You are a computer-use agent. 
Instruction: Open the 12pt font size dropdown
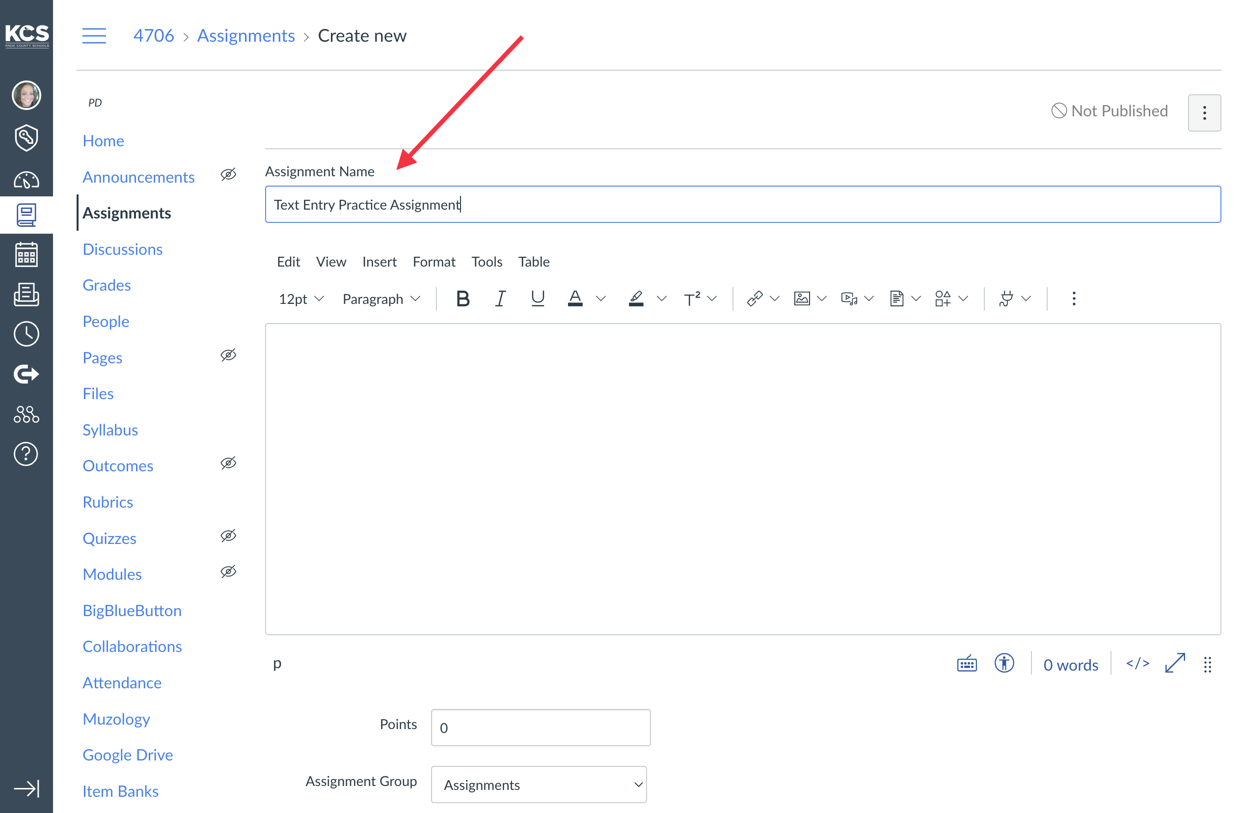(301, 298)
